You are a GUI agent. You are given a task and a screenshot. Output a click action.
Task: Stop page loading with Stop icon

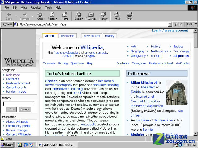[x=40, y=16]
